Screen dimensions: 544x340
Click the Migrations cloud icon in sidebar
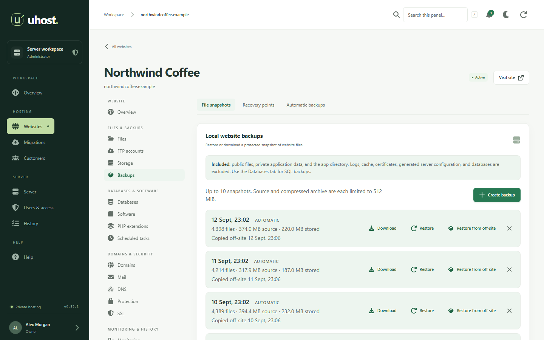(15, 142)
